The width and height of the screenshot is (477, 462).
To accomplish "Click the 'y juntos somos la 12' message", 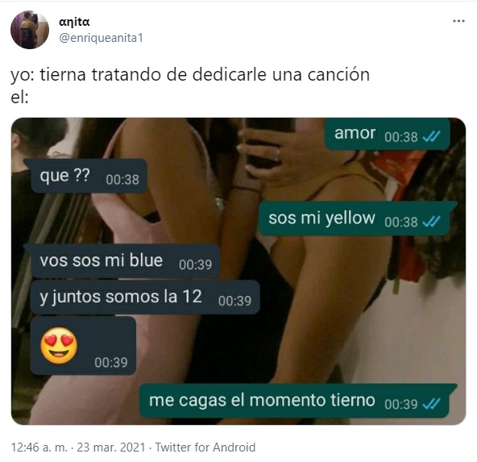I will (x=145, y=297).
